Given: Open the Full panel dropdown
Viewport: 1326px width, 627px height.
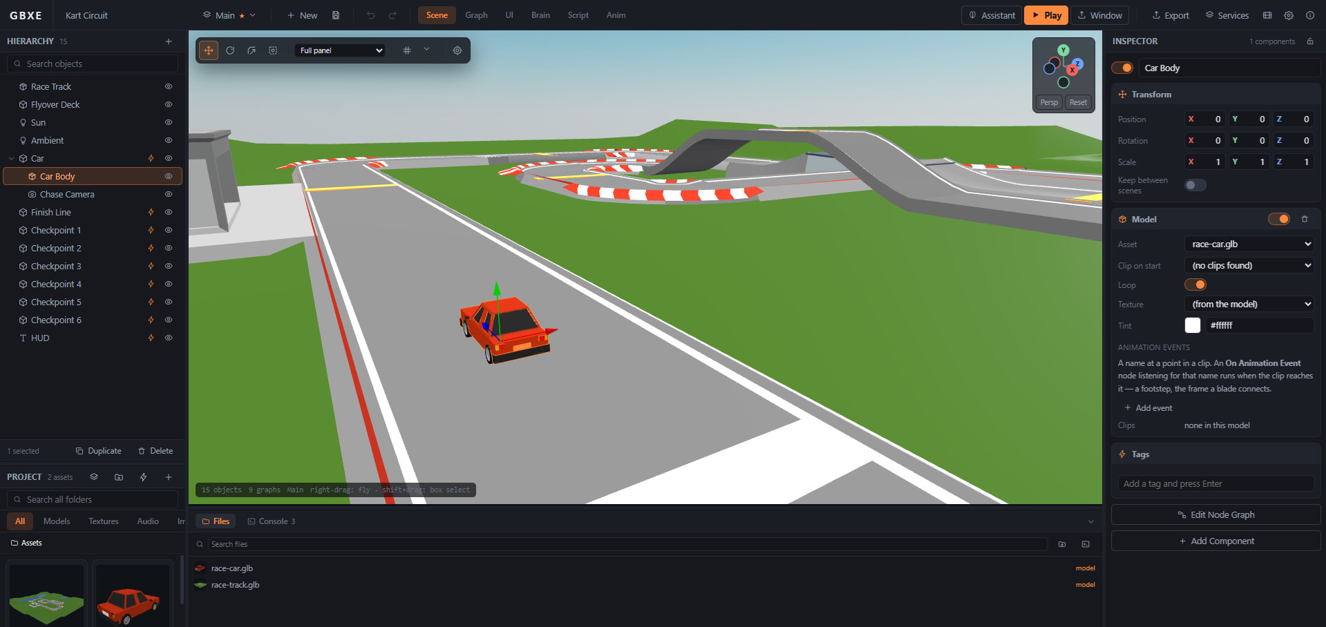Looking at the screenshot, I should (x=341, y=50).
